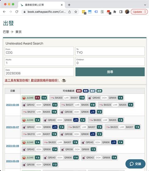This screenshot has width=149, height=171.
Task: Open the 交談 chat button
Action: coord(135,164)
